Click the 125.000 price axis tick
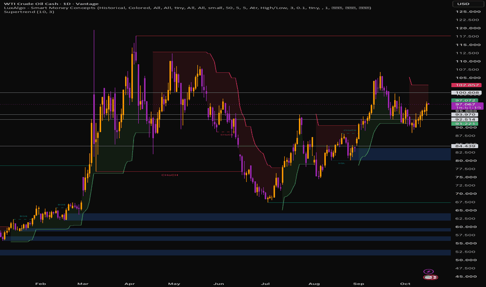This screenshot has width=486, height=287. tap(468, 12)
